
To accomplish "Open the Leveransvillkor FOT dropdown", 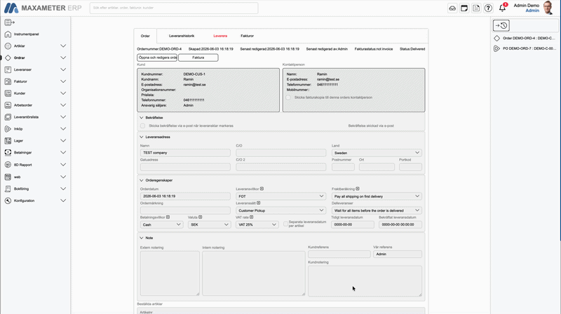I will (280, 196).
